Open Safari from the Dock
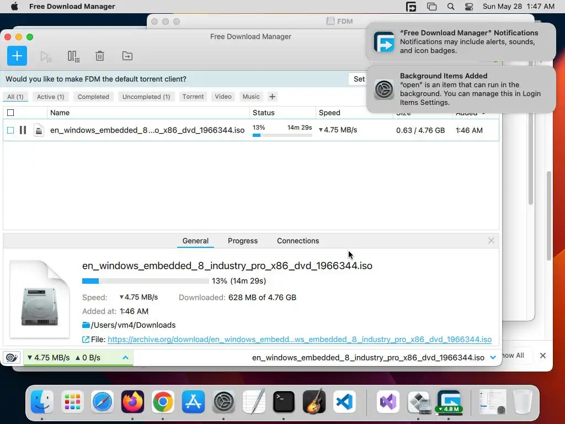This screenshot has width=565, height=424. click(x=102, y=401)
